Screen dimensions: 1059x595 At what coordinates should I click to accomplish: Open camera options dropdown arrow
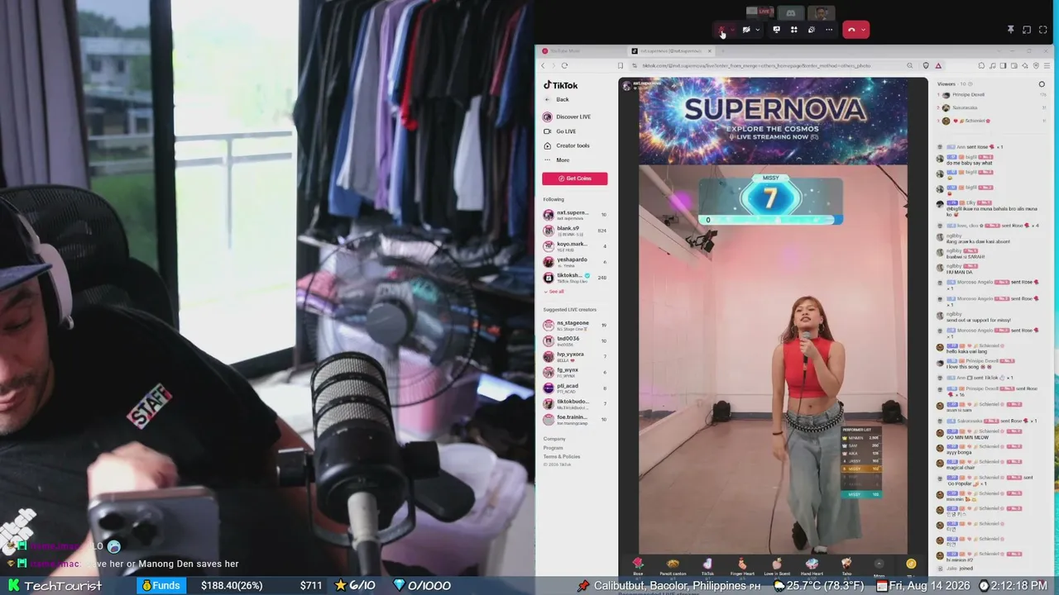757,30
